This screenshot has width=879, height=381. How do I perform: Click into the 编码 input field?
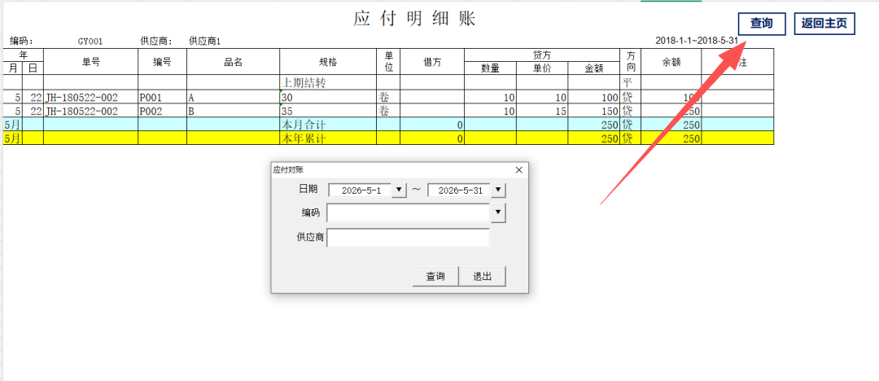(x=409, y=212)
